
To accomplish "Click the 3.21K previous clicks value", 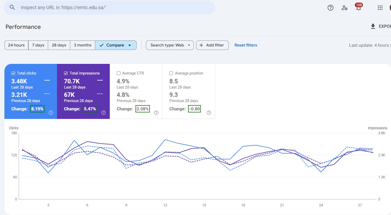I will click(x=19, y=95).
